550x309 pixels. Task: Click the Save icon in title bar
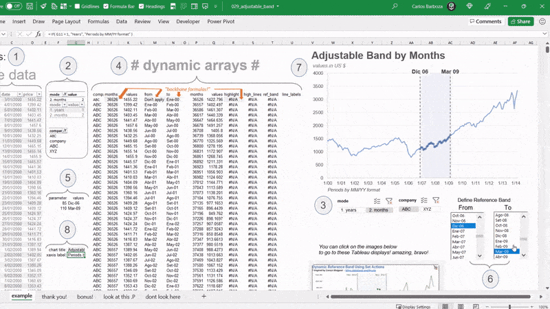(x=30, y=6)
